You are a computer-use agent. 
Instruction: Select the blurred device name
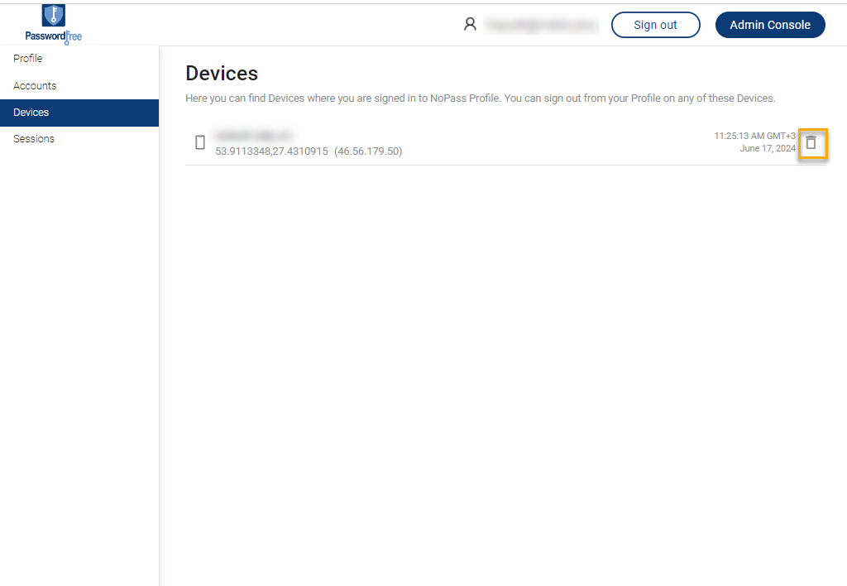coord(255,135)
